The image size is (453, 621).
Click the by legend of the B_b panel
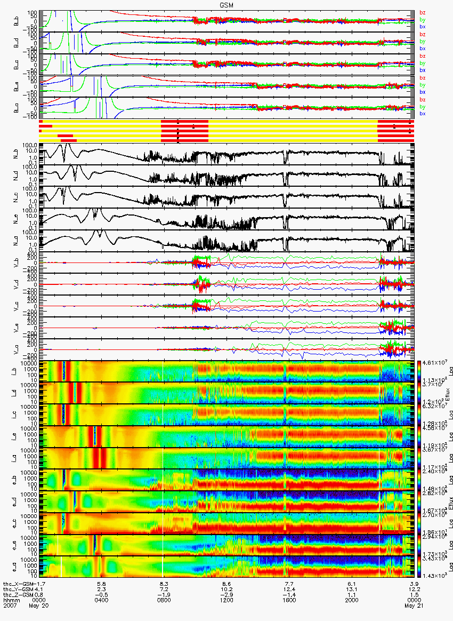[x=423, y=19]
